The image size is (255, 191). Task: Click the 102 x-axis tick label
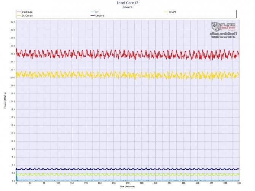point(58,183)
